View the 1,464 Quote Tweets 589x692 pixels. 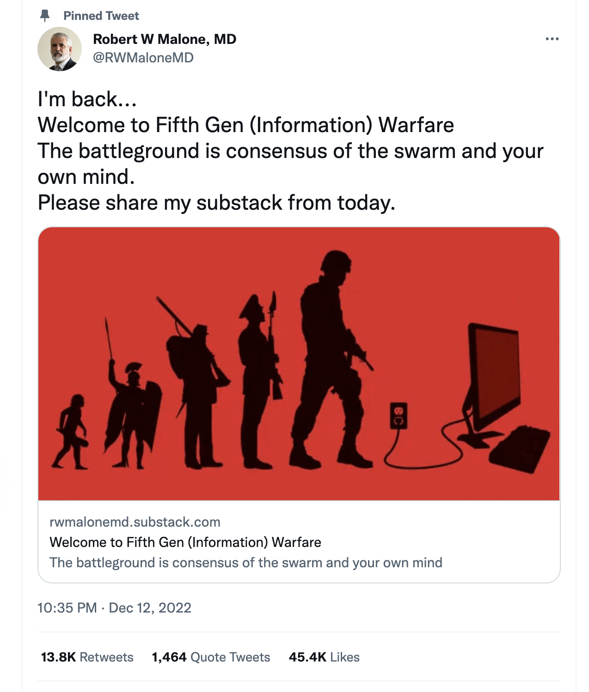click(211, 657)
